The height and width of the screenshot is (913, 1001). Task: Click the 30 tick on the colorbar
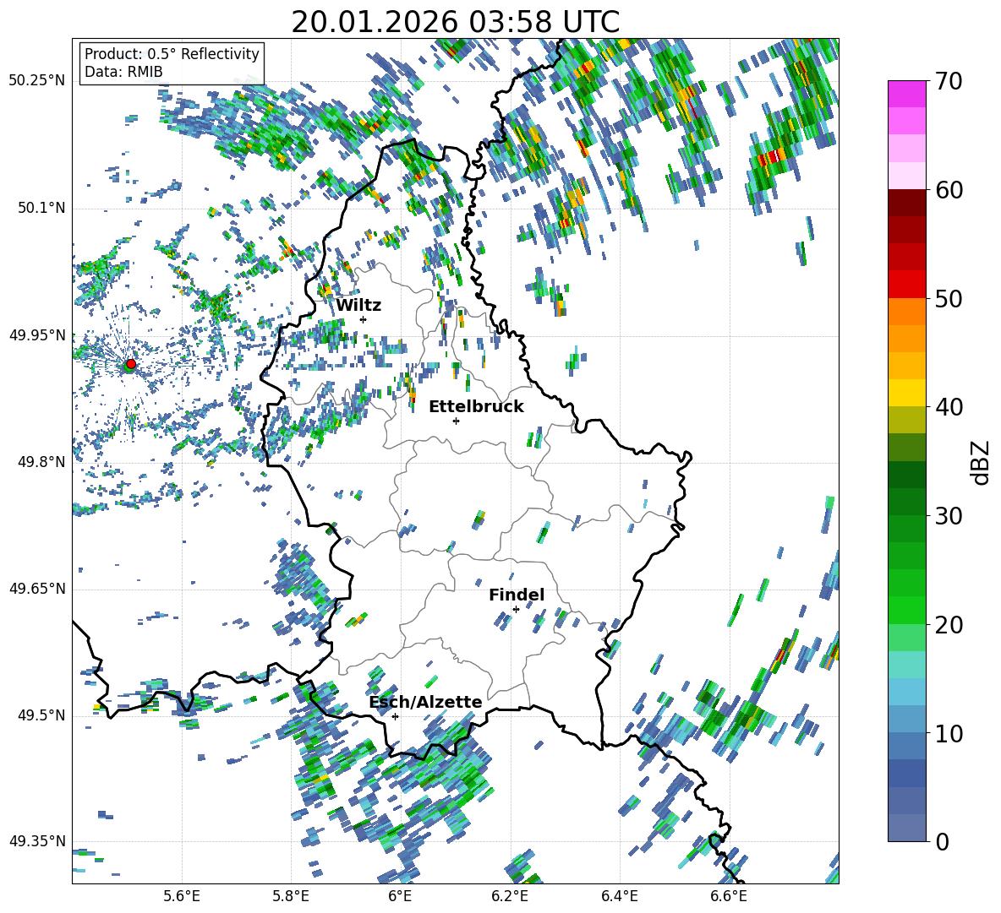click(x=948, y=516)
